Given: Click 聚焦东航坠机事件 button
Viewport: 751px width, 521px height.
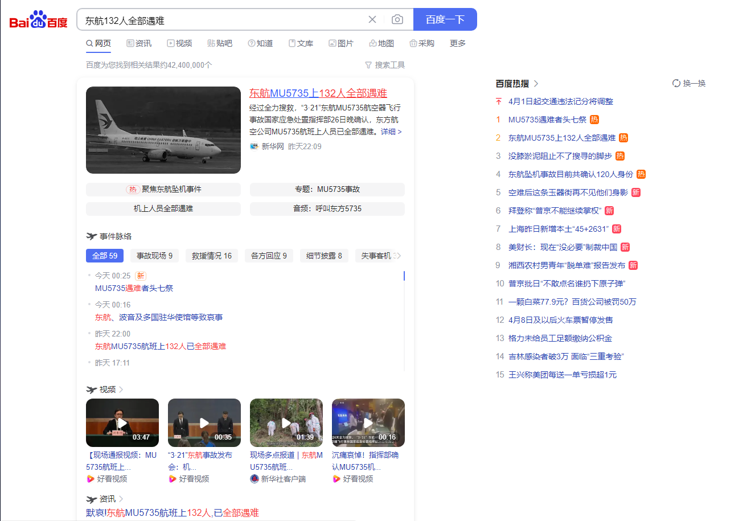Looking at the screenshot, I should (163, 190).
